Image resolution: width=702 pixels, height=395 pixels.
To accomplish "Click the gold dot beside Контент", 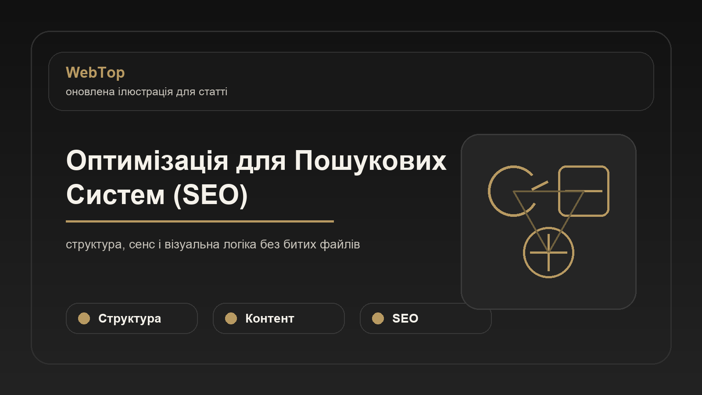I will (231, 318).
